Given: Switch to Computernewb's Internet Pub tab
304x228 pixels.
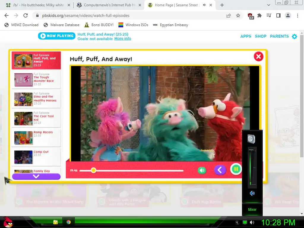Looking at the screenshot, I should click(x=109, y=5).
